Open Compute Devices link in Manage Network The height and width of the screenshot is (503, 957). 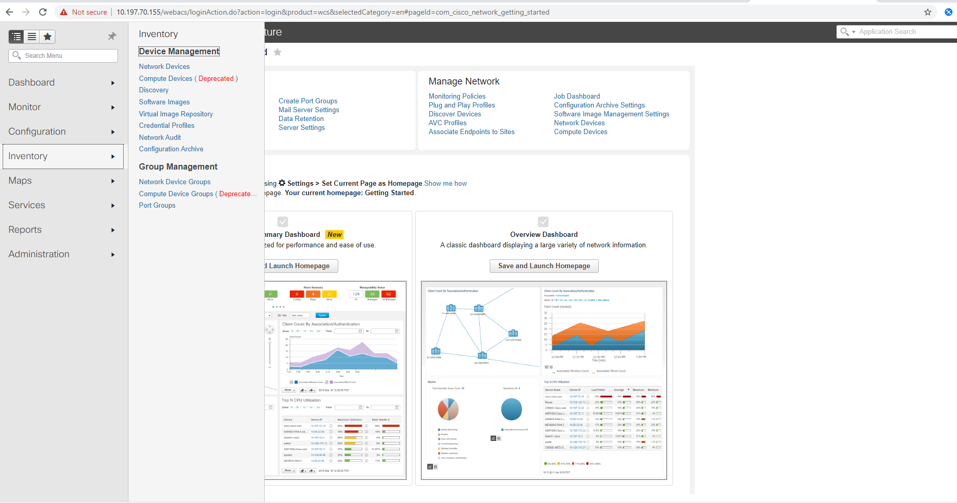point(581,131)
